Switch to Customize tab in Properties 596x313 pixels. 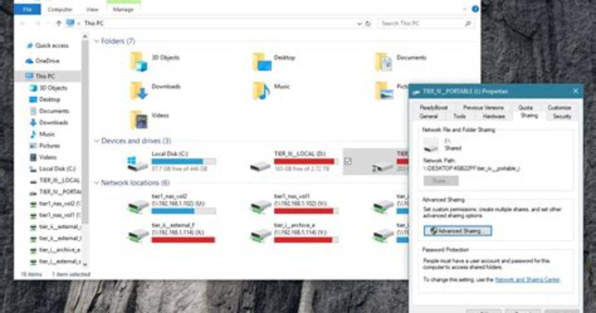click(x=559, y=108)
